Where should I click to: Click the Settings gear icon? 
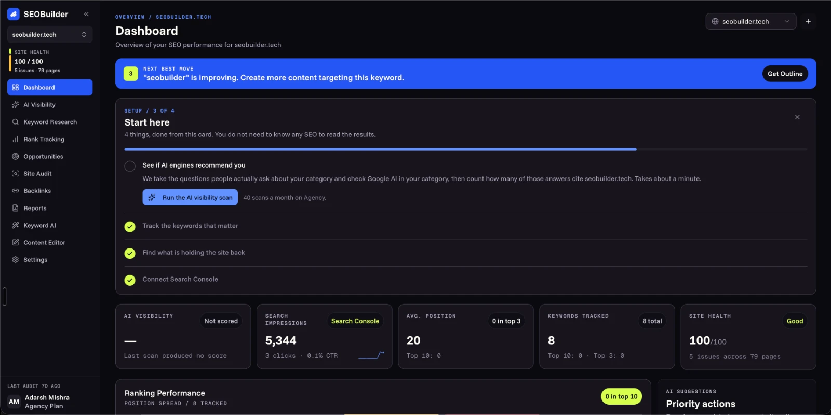16,260
